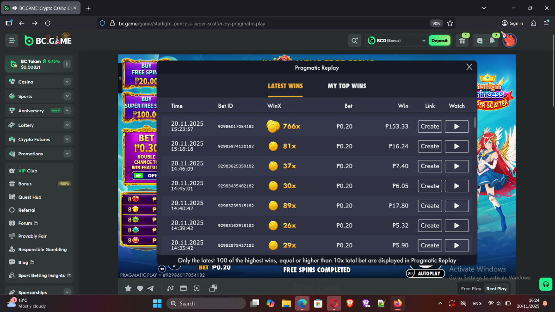This screenshot has height=312, width=555.
Task: Click the search icon in header
Action: tap(355, 41)
